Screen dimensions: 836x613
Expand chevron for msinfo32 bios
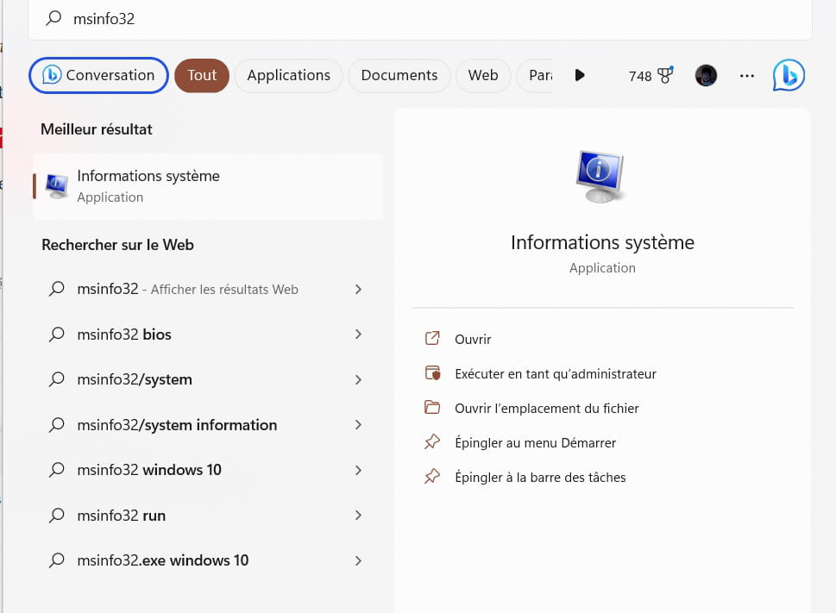tap(358, 334)
